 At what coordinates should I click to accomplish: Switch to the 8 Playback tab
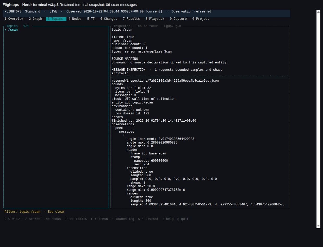click(155, 19)
